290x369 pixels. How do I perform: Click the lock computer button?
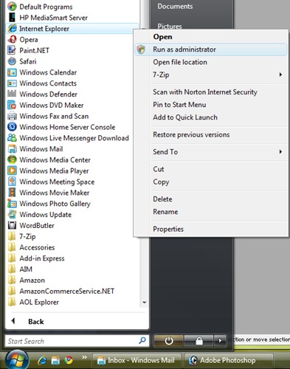coord(199,341)
